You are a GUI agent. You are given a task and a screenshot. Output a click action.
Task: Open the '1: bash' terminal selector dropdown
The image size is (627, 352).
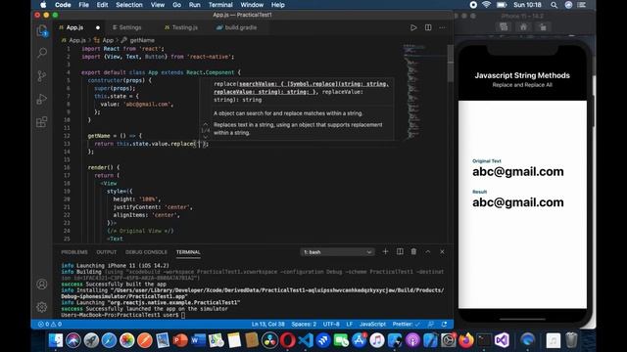(337, 252)
